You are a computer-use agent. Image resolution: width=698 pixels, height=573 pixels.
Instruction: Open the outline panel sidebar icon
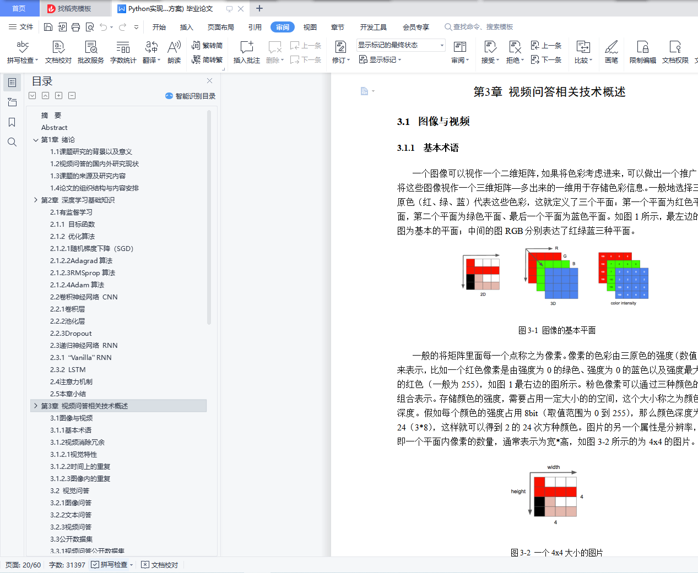pos(12,83)
